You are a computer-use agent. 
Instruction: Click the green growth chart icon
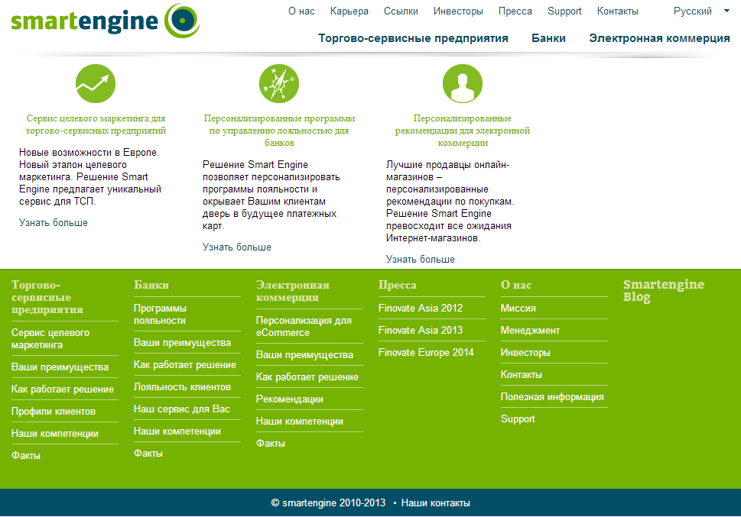pyautogui.click(x=96, y=83)
